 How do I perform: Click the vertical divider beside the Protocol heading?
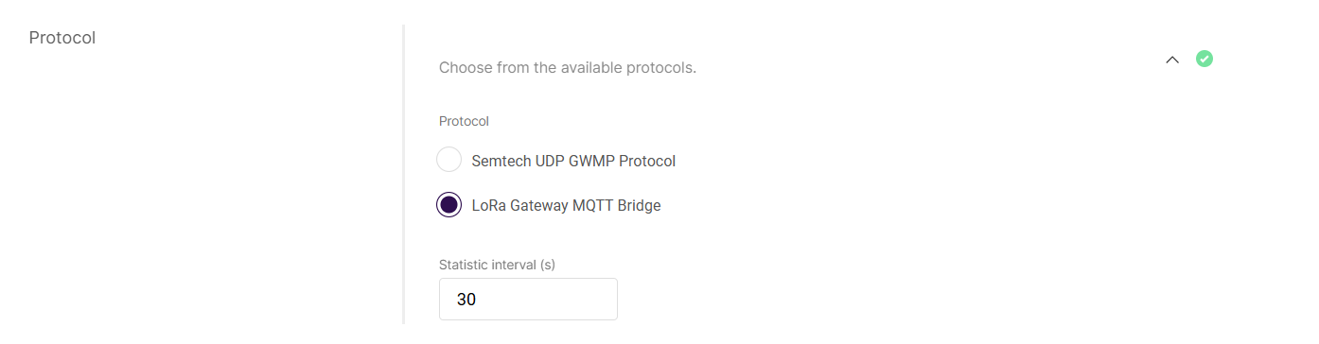[x=403, y=174]
